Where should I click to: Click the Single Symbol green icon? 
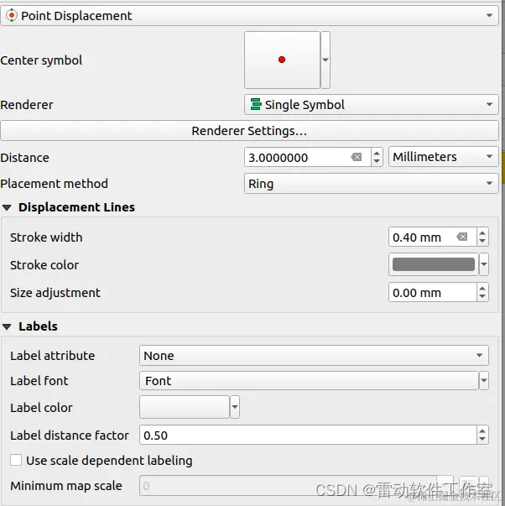256,105
